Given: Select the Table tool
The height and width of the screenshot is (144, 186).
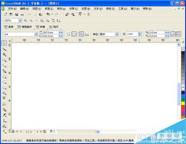Looking at the screenshot, I should [x=4, y=104].
